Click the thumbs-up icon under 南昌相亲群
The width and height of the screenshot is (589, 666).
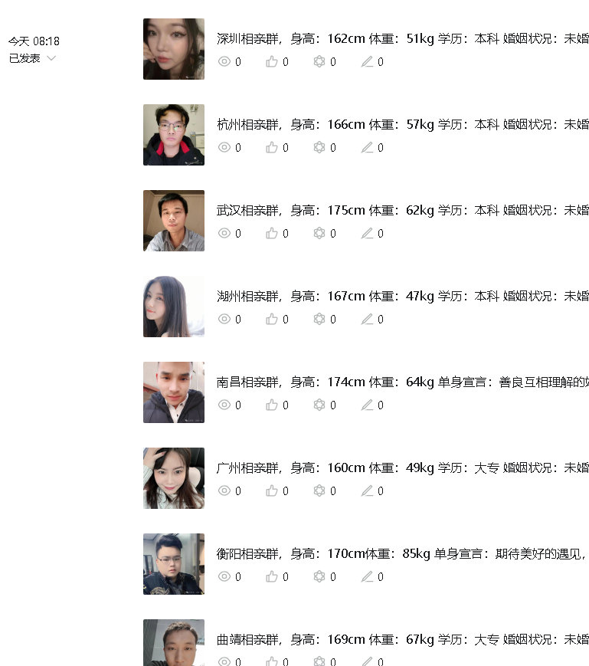(x=272, y=405)
